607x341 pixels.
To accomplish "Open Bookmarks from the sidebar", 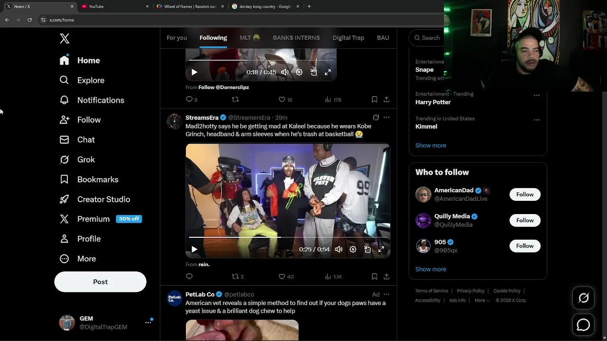I will point(89,179).
